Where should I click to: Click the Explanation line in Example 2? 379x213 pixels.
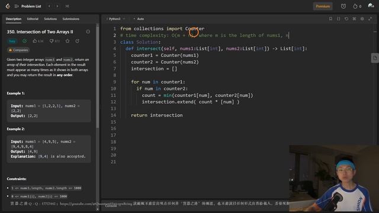pos(48,156)
